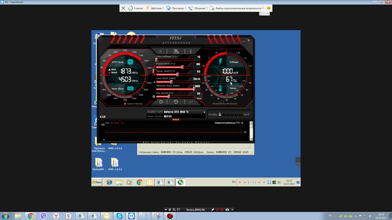Click the Curve button for Core Clock

coord(197,79)
